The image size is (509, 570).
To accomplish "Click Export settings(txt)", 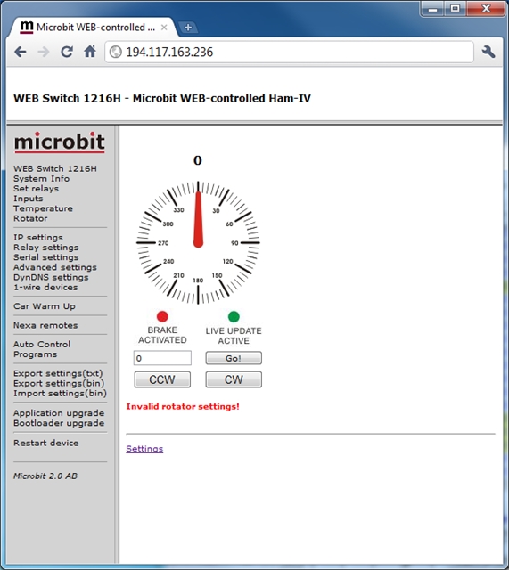I will (58, 373).
